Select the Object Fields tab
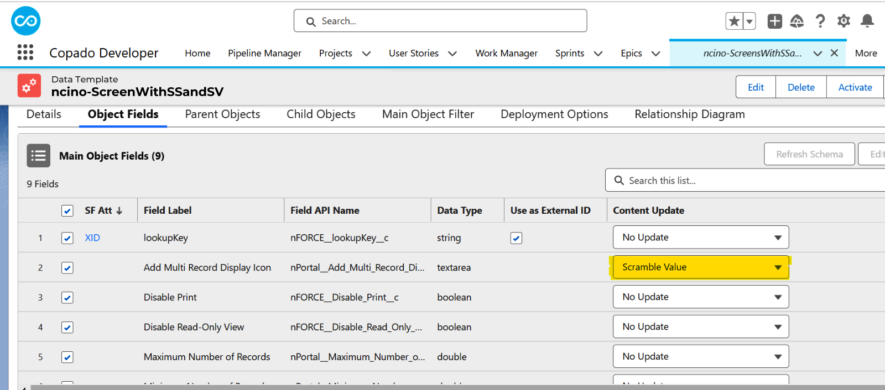This screenshot has height=390, width=885. [123, 114]
